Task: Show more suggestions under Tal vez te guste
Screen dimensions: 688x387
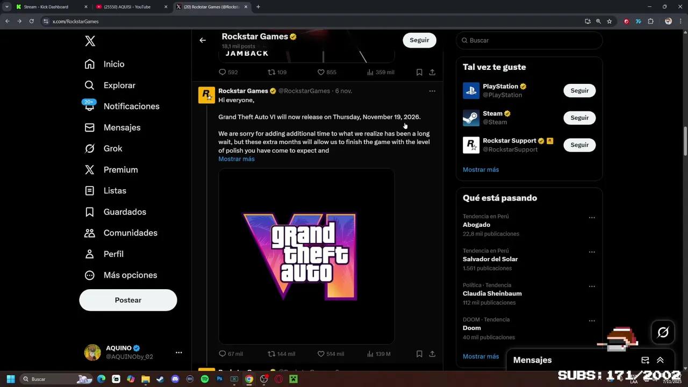Action: pos(481,170)
